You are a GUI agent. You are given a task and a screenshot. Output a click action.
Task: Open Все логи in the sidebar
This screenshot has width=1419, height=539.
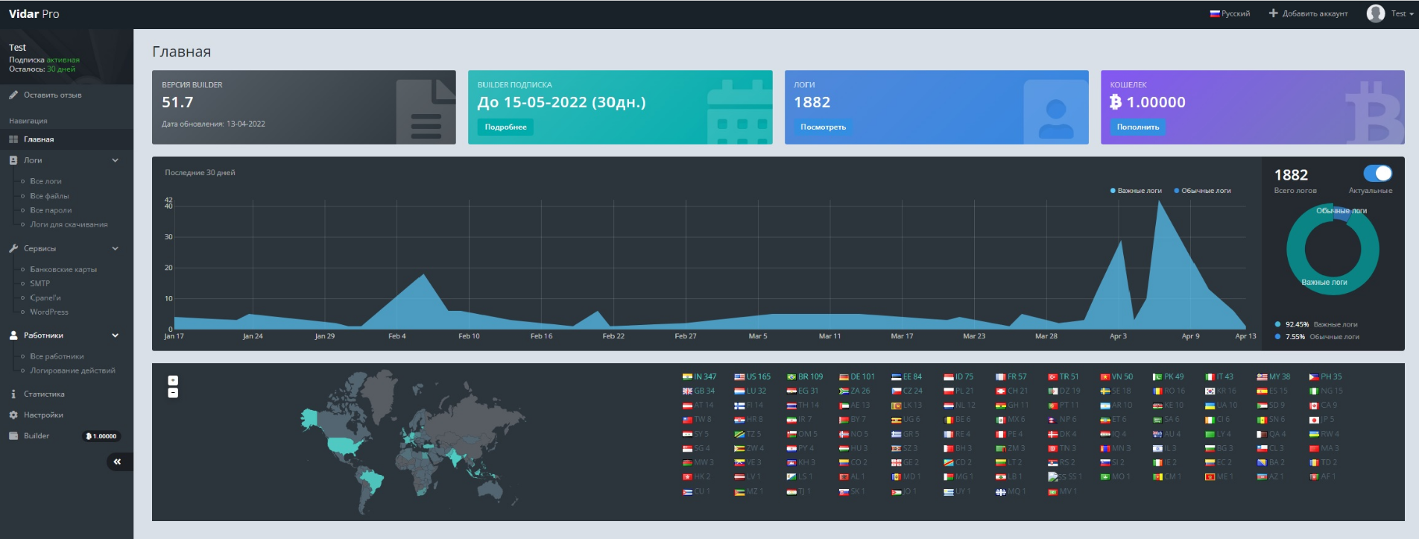tap(45, 182)
